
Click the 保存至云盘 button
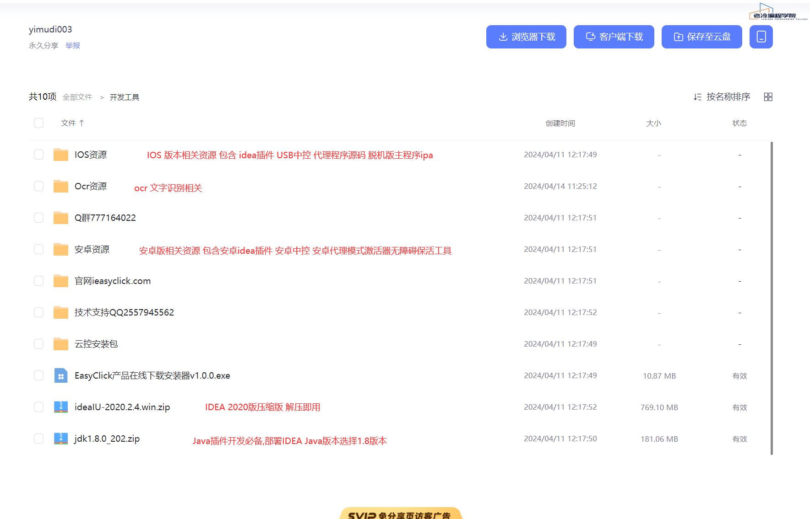[702, 37]
